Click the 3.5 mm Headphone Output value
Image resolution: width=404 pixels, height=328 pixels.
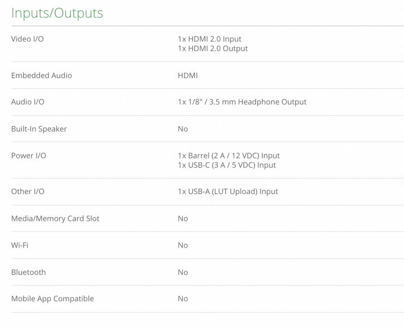(242, 102)
